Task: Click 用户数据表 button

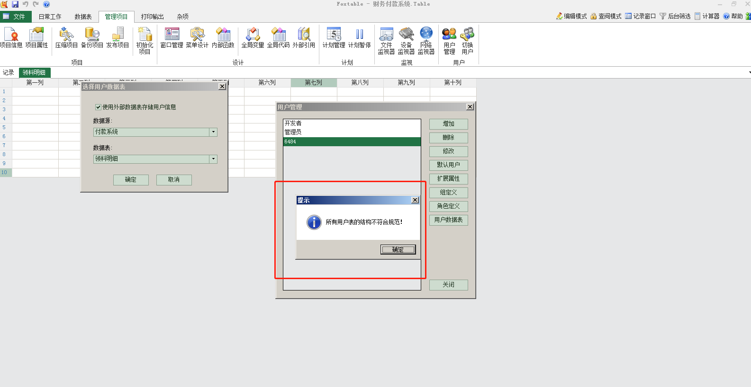Action: point(449,220)
